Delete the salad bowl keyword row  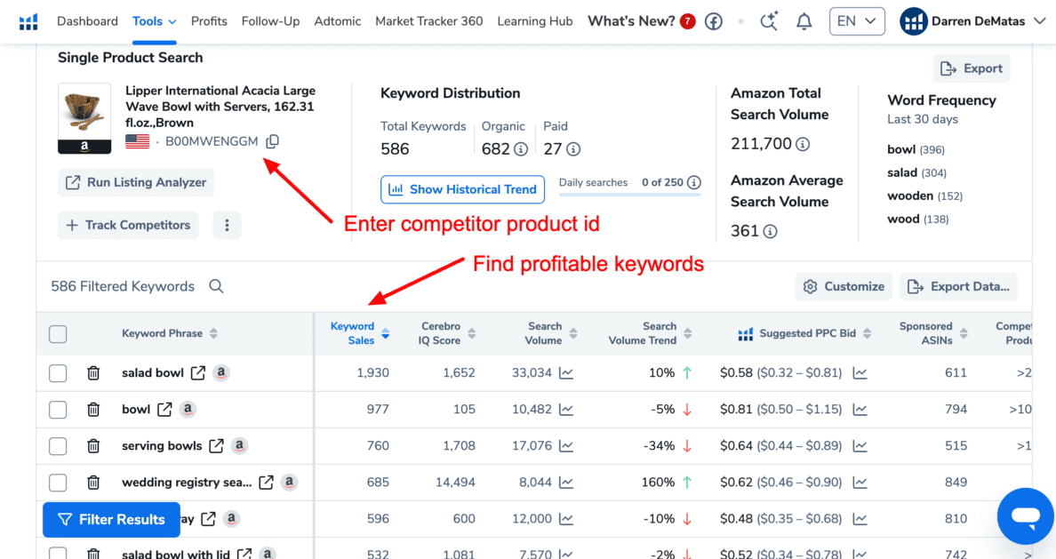pyautogui.click(x=93, y=372)
